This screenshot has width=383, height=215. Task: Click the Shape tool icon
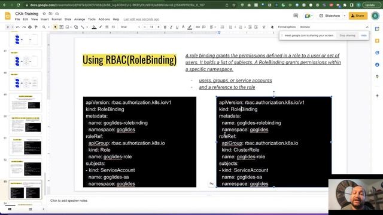(76, 27)
